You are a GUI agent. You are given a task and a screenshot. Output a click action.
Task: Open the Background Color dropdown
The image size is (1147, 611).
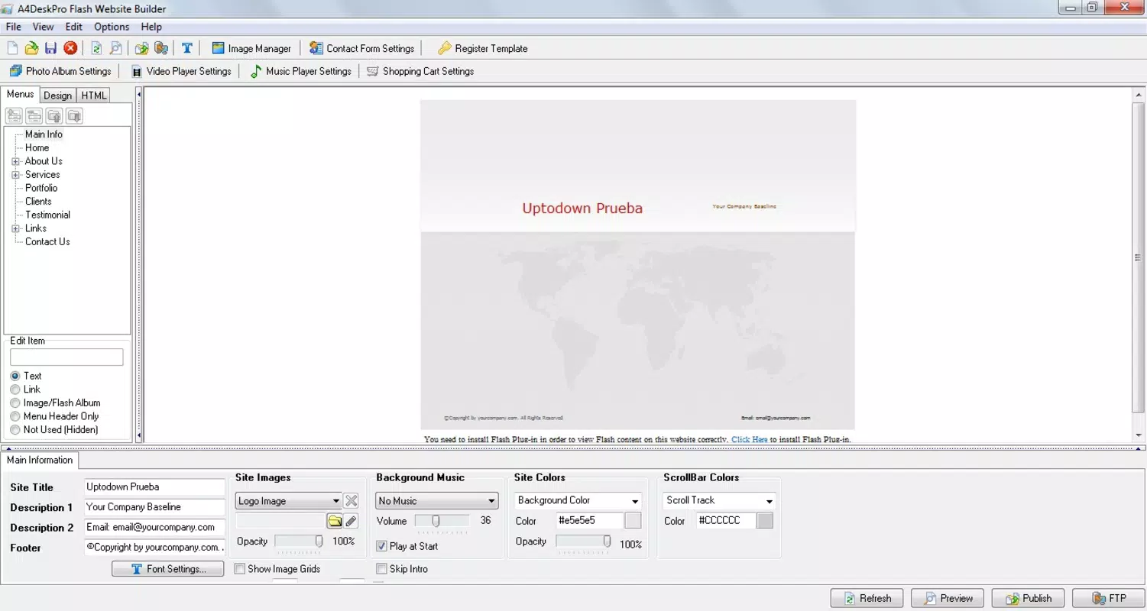pos(578,501)
